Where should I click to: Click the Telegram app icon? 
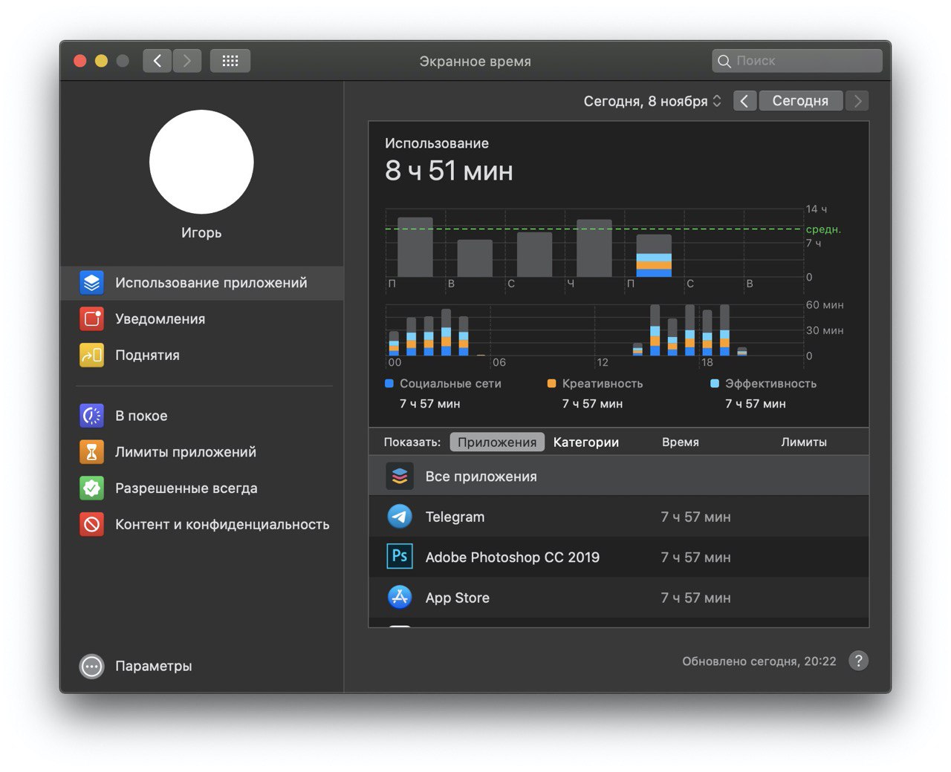tap(400, 517)
